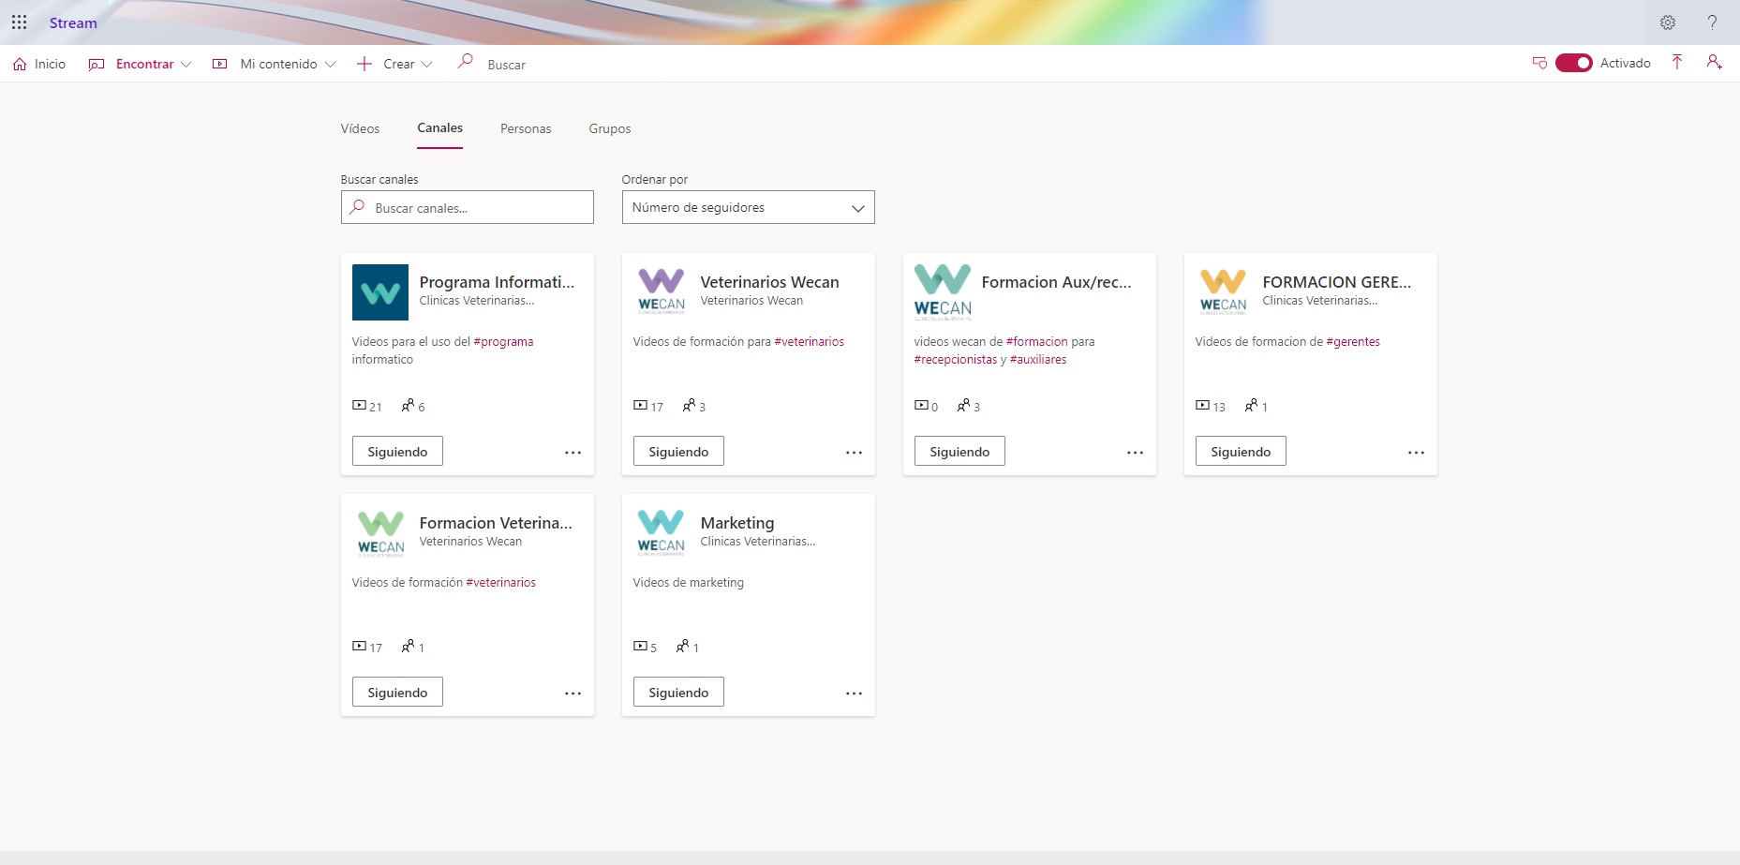
Task: Click Siguiendo on Veterinarios Wecan card
Action: point(678,451)
